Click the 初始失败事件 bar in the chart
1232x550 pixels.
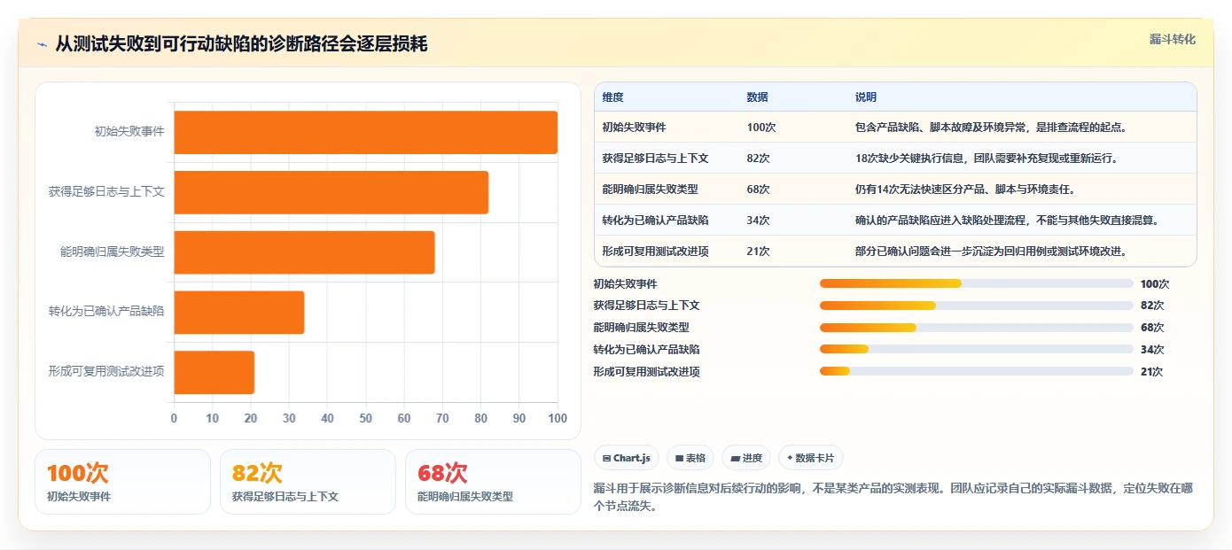[366, 132]
